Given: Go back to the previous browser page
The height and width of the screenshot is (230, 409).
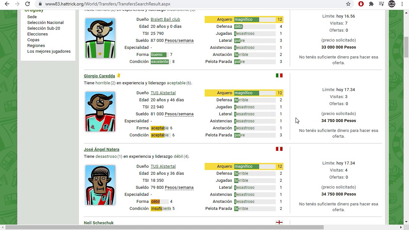Looking at the screenshot, I should point(7,4).
